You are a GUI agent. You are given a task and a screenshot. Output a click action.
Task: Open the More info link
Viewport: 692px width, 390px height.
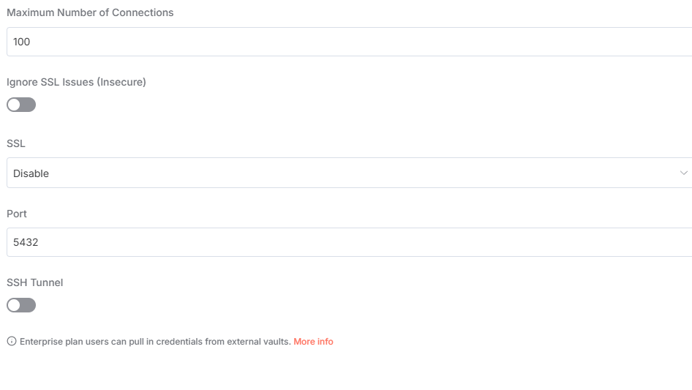pos(313,342)
